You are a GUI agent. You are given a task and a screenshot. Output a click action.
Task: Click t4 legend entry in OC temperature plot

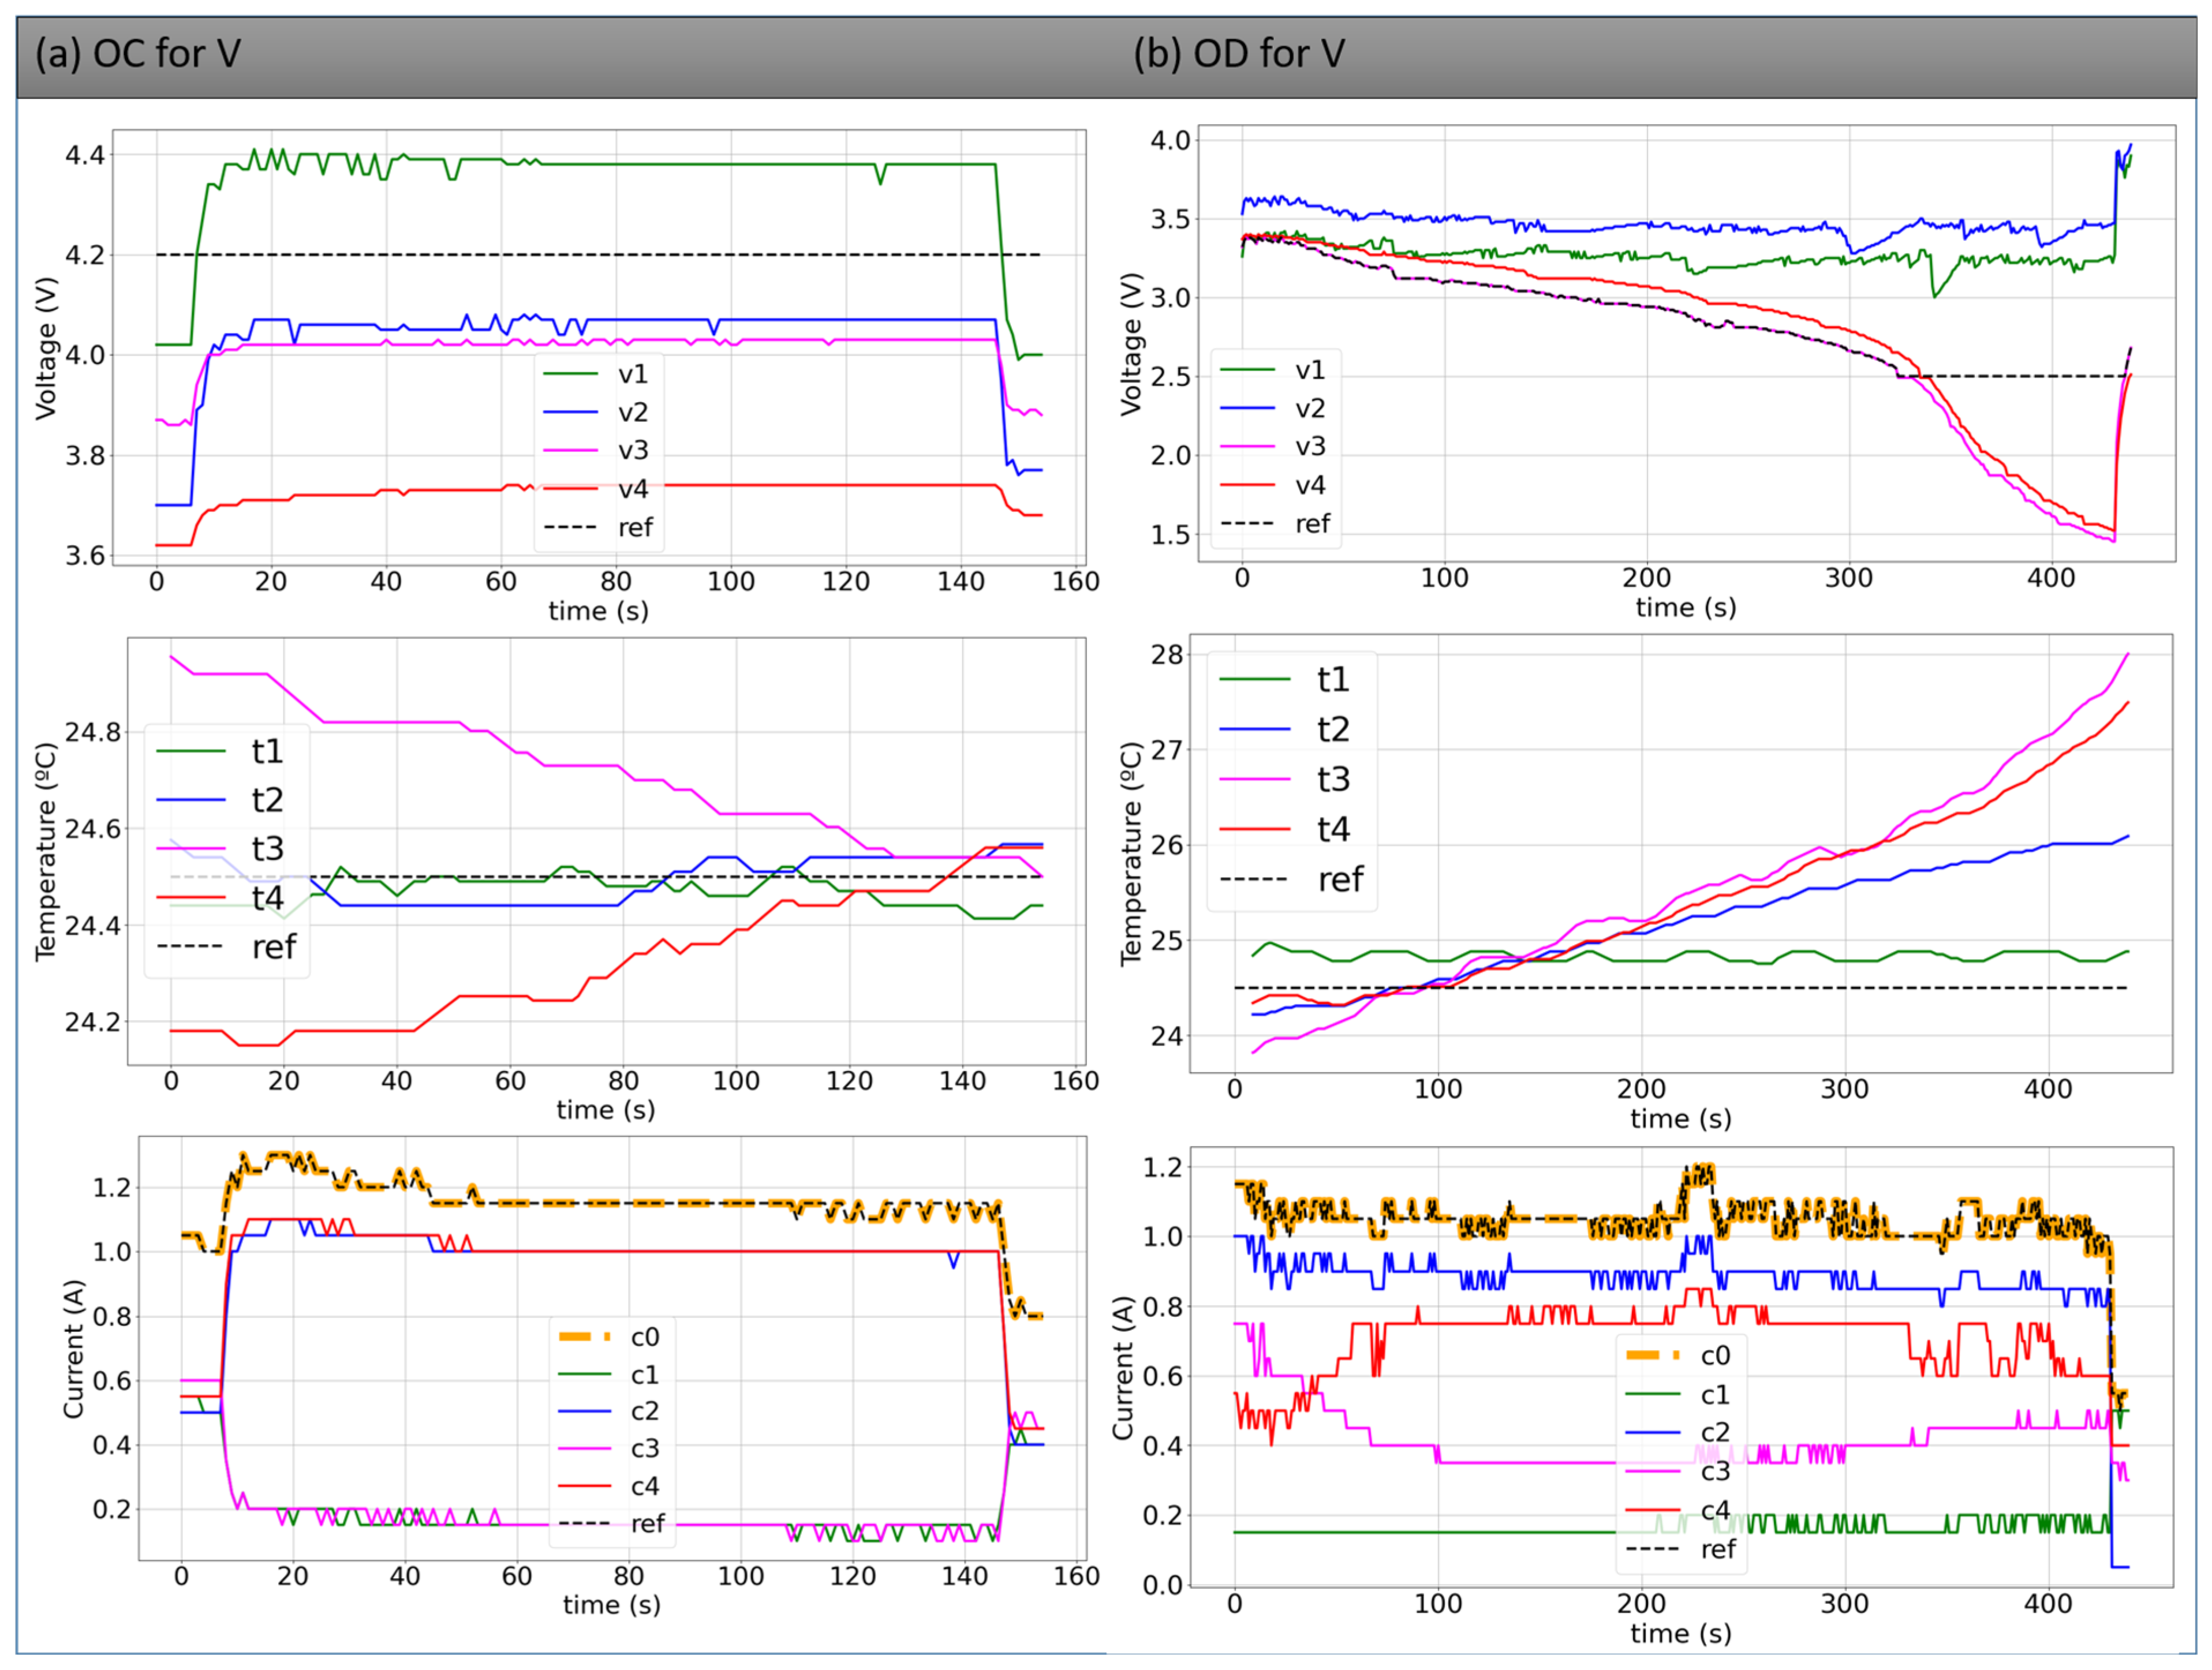220,897
